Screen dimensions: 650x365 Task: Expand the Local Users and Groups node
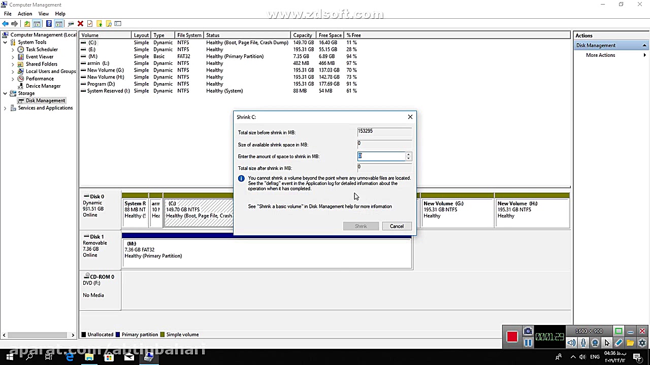coord(13,71)
